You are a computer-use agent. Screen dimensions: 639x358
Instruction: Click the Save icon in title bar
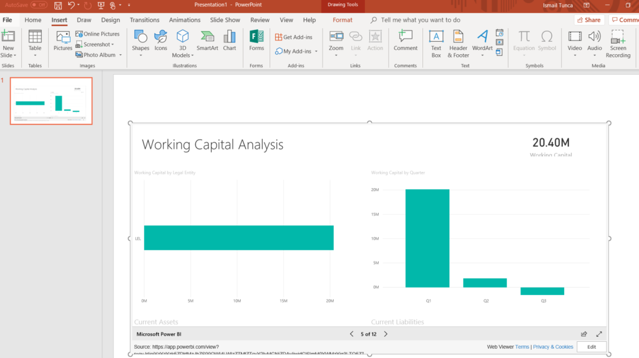58,5
